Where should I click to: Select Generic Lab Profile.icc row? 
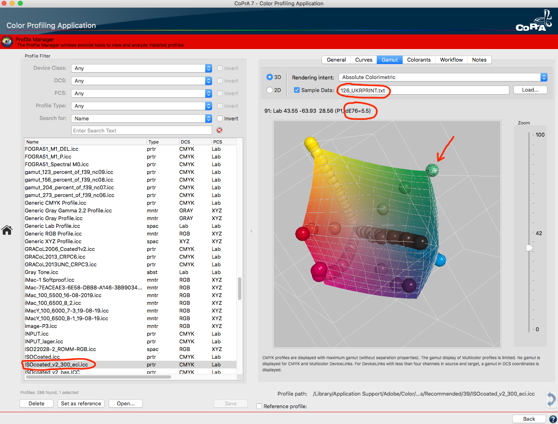pos(130,226)
